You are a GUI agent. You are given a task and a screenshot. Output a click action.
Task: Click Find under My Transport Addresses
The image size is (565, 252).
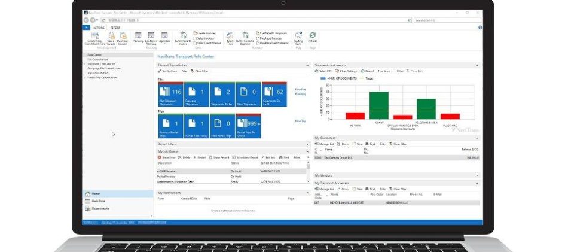[x=370, y=189]
